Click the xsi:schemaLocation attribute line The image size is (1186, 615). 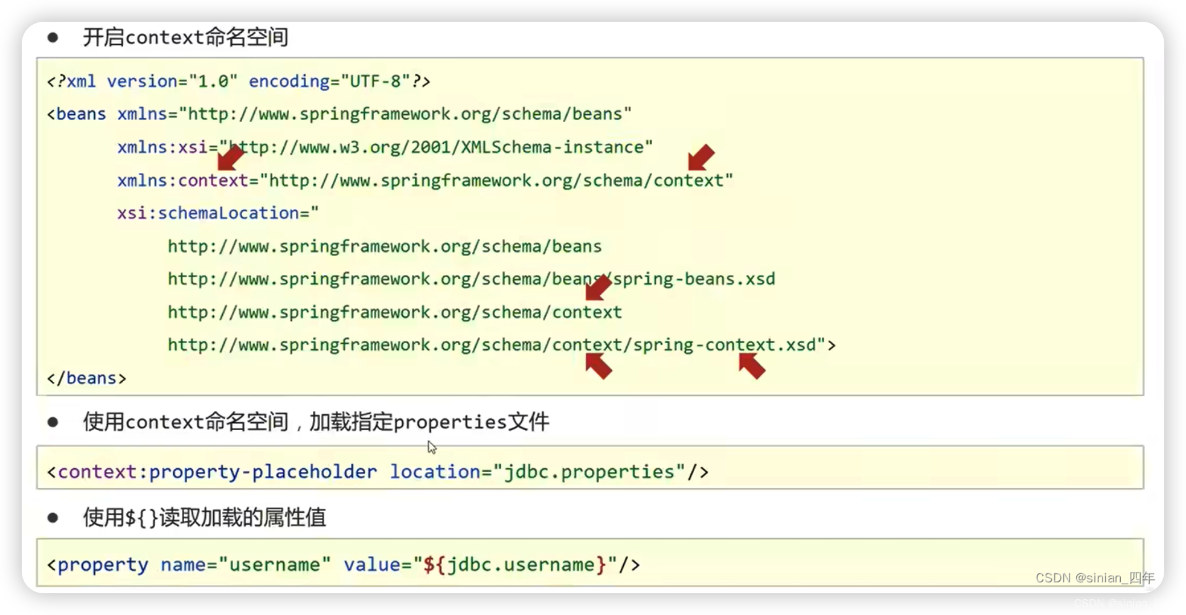(217, 213)
